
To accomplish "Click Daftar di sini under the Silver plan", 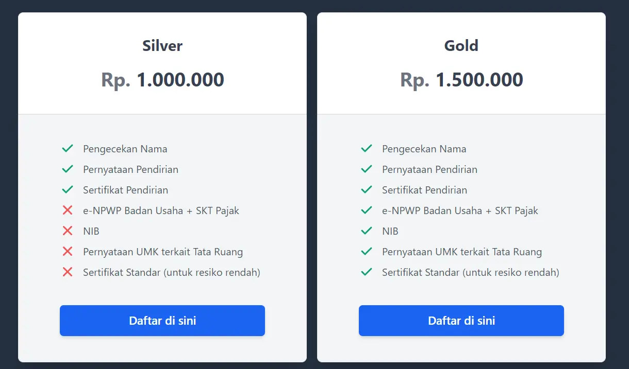I will (x=162, y=320).
